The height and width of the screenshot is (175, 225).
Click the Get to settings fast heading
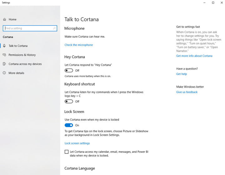pos(188,27)
